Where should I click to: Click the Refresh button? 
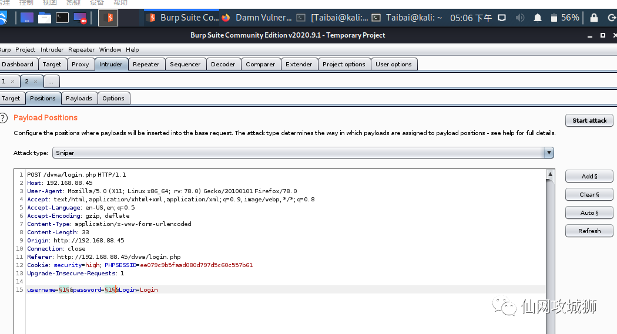(x=589, y=231)
